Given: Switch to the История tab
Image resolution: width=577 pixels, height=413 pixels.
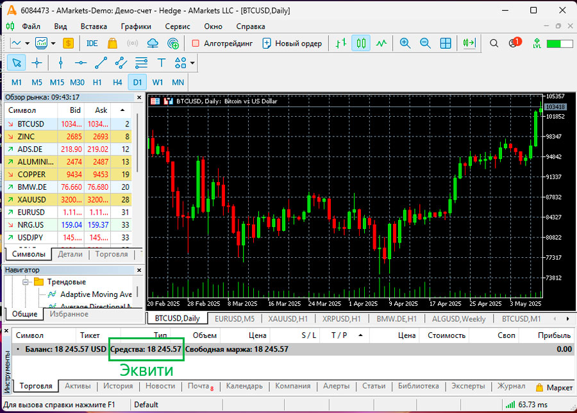Looking at the screenshot, I should pos(118,386).
